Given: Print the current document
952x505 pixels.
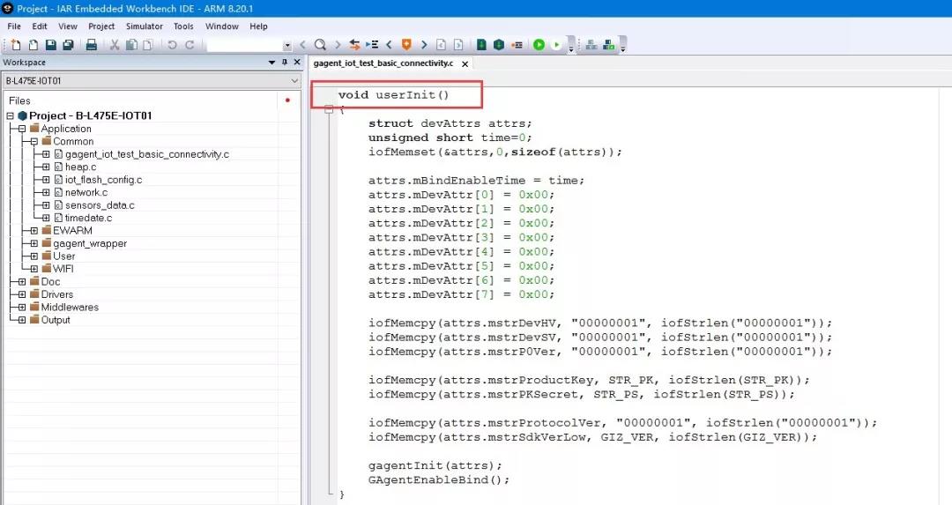Looking at the screenshot, I should pos(91,45).
